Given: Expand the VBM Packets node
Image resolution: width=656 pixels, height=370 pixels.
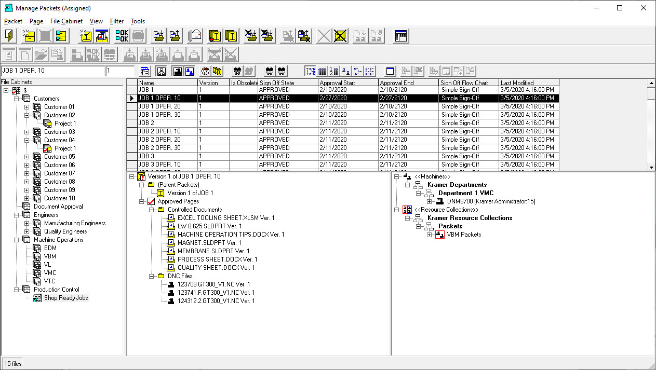Looking at the screenshot, I should click(x=429, y=235).
